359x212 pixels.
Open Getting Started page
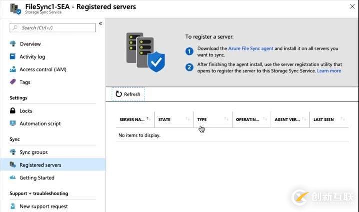click(x=37, y=178)
